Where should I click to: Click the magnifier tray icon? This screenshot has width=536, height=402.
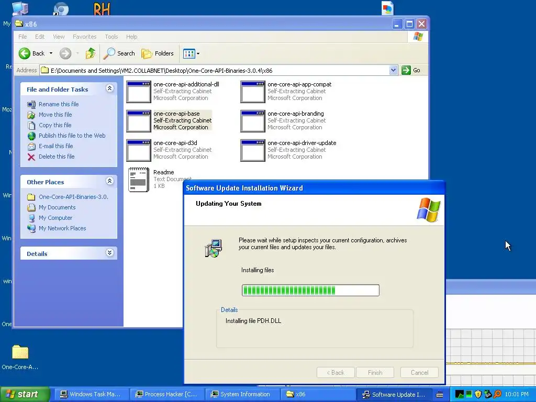click(497, 394)
